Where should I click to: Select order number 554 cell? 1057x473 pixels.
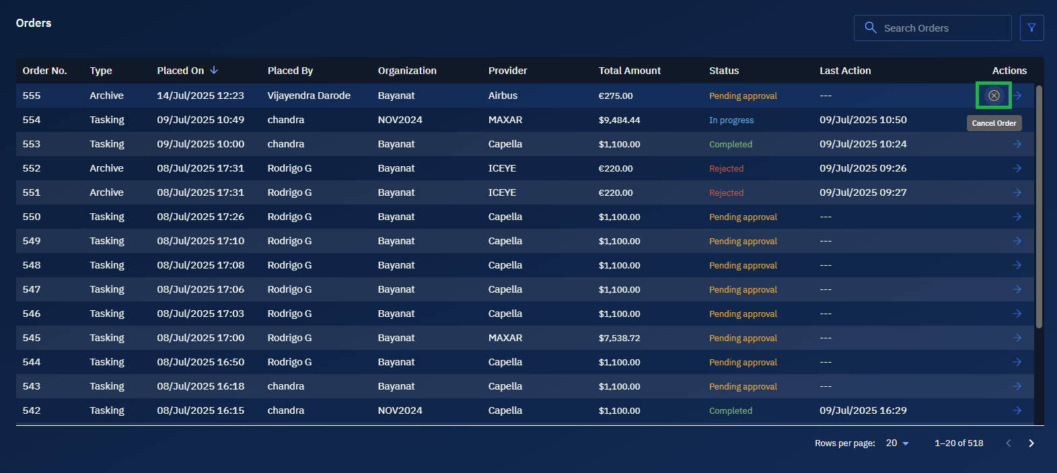(32, 120)
